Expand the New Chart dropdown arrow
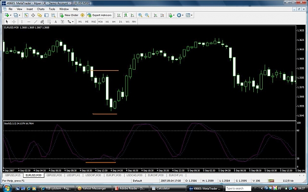 pos(10,15)
